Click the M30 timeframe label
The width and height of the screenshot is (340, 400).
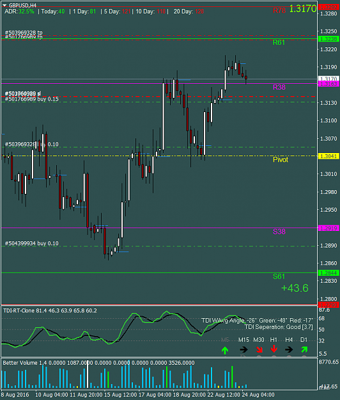[x=259, y=340]
